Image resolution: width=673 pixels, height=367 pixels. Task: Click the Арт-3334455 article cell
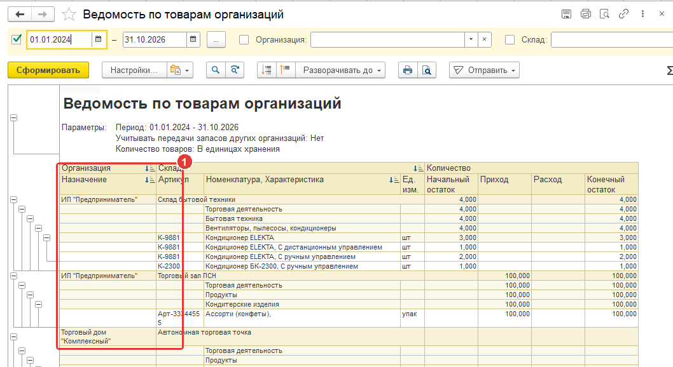(179, 318)
